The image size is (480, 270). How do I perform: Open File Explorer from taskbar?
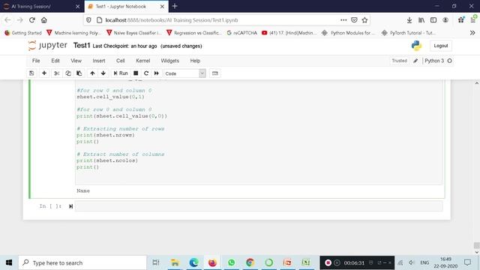tap(175, 262)
